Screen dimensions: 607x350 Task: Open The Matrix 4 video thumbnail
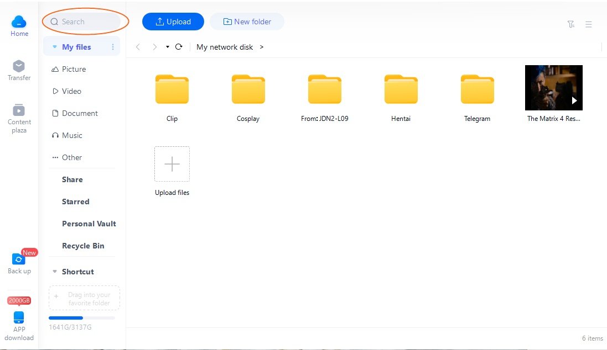click(x=553, y=88)
